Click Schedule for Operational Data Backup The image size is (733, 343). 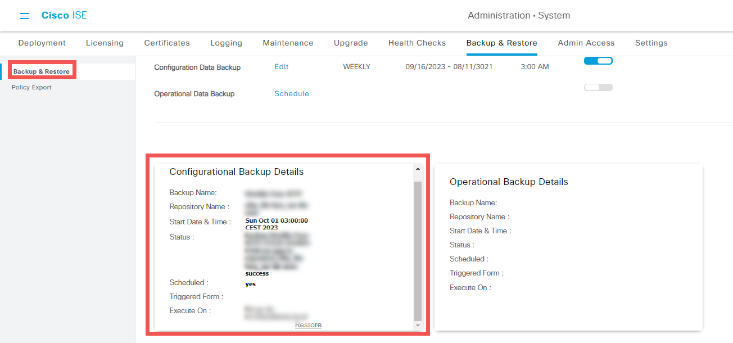click(x=291, y=94)
